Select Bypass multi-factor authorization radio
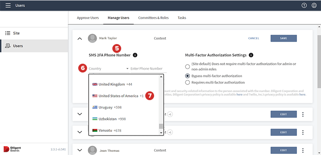 pos(187,76)
